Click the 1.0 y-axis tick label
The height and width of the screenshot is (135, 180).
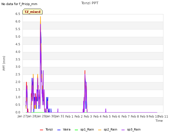click(x=18, y=97)
